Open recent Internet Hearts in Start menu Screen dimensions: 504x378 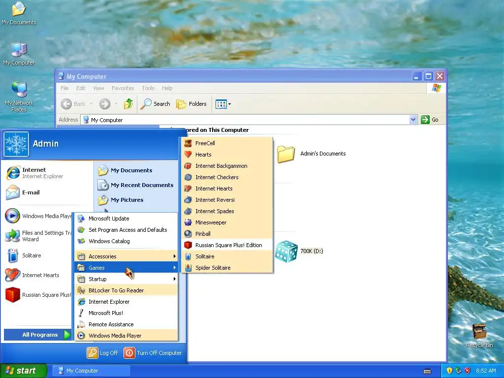[x=38, y=275]
